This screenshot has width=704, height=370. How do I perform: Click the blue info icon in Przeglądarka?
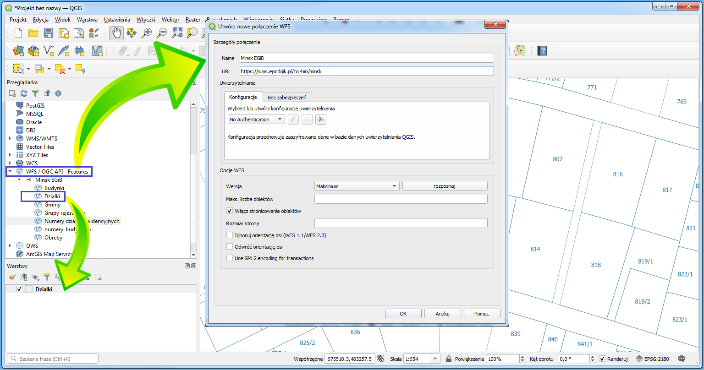58,93
